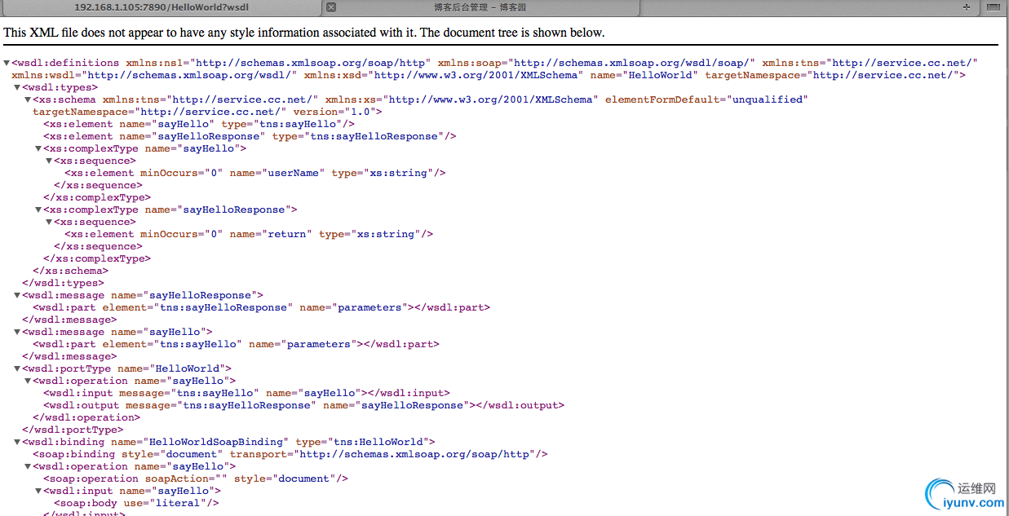Image resolution: width=1009 pixels, height=516 pixels.
Task: Click xs:element name="sayHelloResponse" declaration line
Action: point(250,136)
